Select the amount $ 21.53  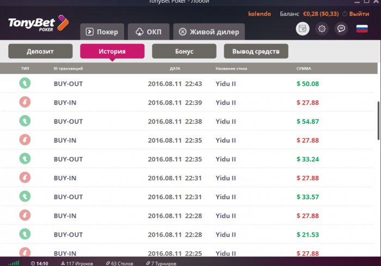(x=308, y=235)
